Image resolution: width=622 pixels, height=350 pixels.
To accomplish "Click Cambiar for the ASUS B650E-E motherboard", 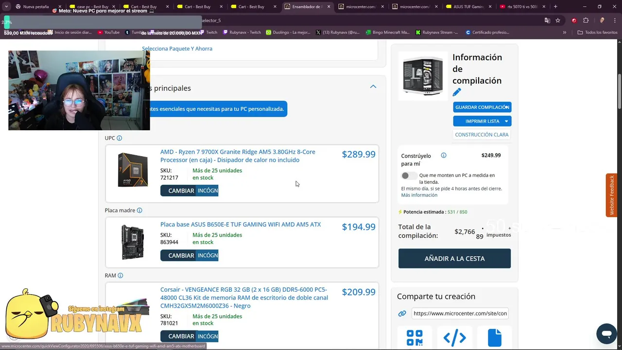I will tap(178, 255).
